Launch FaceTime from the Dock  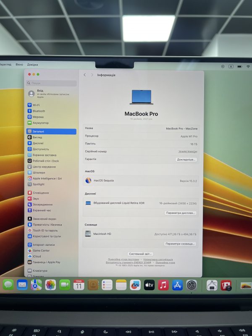click(x=65, y=285)
